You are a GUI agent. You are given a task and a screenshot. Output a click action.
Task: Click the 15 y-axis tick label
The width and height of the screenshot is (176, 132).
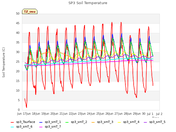(18, 81)
